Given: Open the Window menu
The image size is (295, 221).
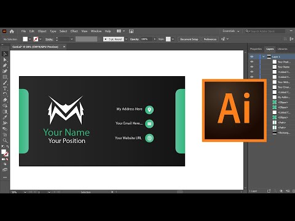Looking at the screenshot, I should [96, 31].
